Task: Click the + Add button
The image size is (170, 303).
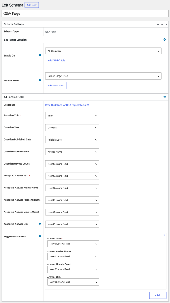Action: [158, 295]
